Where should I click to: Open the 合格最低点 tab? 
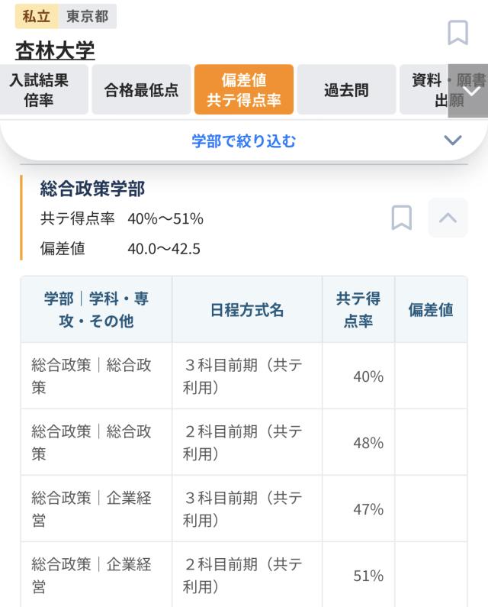click(141, 90)
